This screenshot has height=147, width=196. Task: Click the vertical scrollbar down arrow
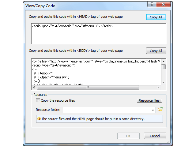coord(164,82)
